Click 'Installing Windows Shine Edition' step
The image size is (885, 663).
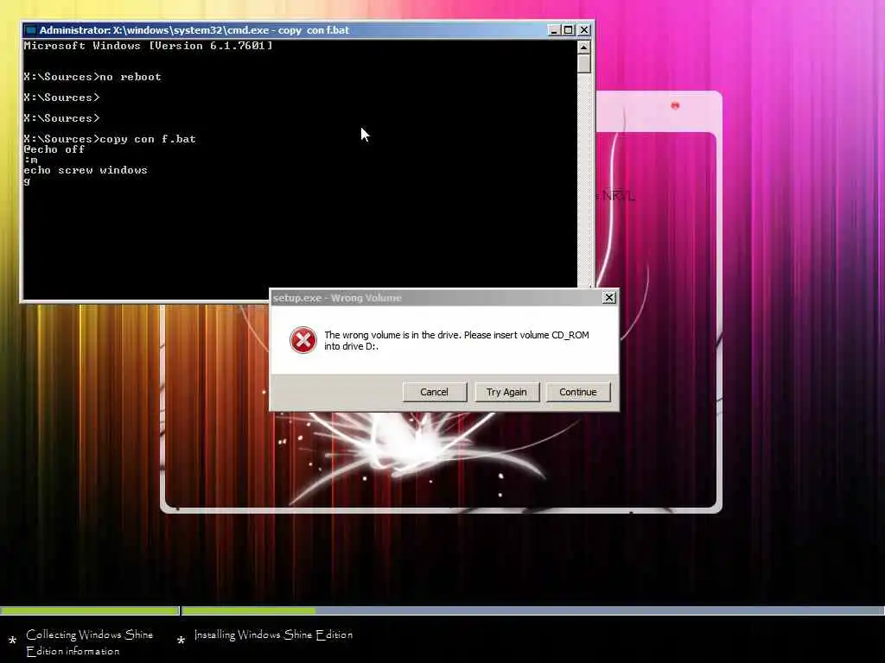point(273,635)
